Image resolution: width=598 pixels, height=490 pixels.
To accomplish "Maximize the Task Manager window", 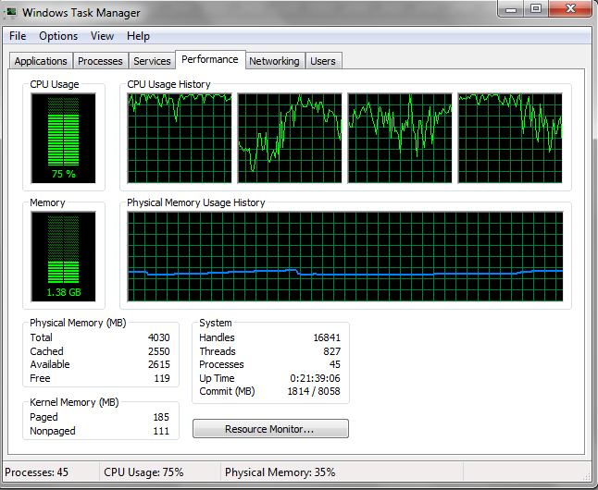I will coord(536,8).
